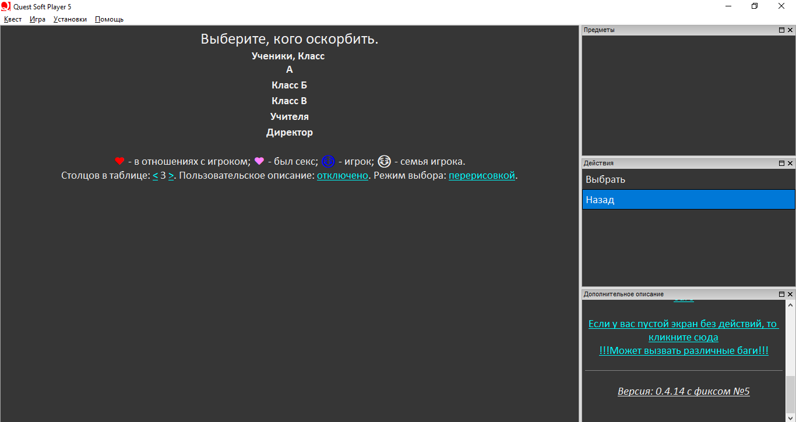This screenshot has height=422, width=796.
Task: Select Класс В from the list
Action: [x=289, y=101]
